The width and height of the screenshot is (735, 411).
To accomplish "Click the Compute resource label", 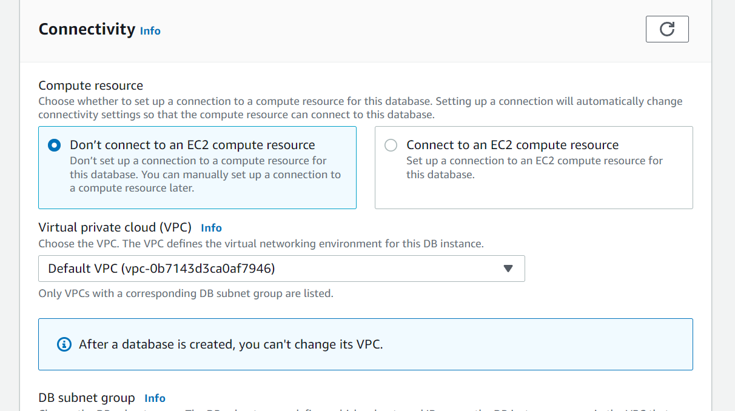I will point(91,85).
